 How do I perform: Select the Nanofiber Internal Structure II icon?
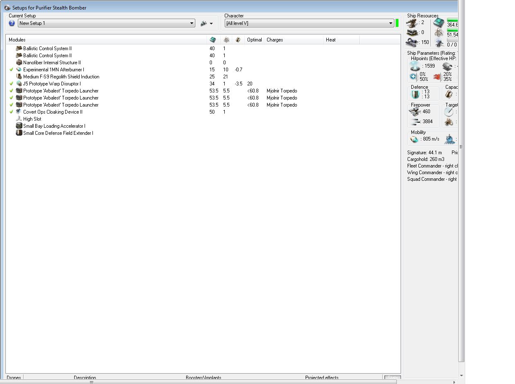click(x=19, y=63)
